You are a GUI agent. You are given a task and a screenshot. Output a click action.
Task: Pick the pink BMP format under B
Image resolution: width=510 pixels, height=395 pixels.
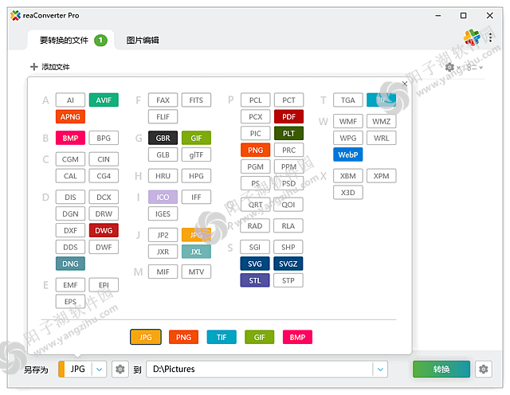tap(70, 138)
